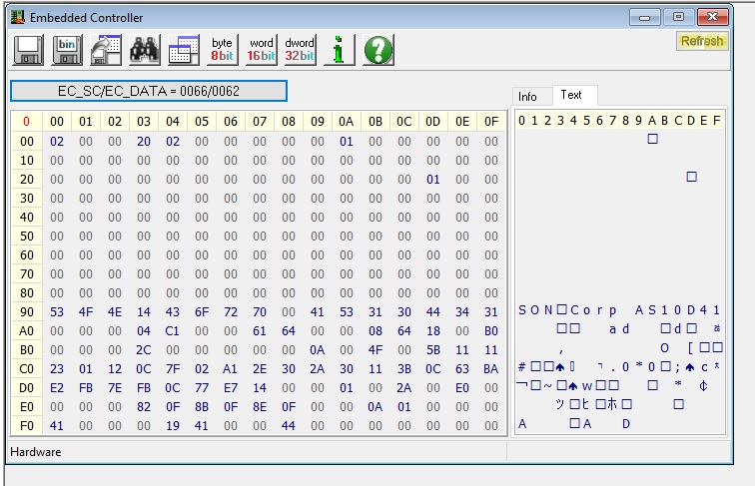This screenshot has width=755, height=486.
Task: Select row header 90
Action: point(27,311)
